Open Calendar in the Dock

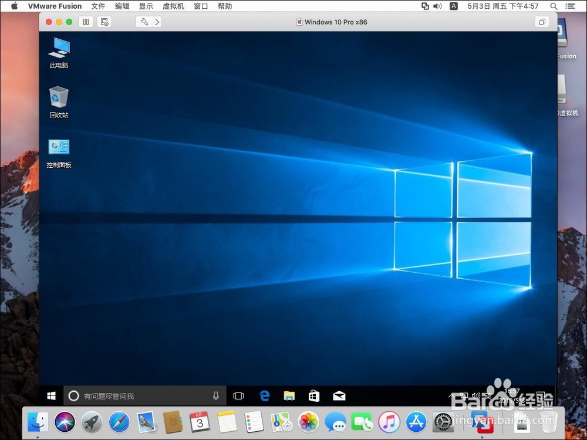200,422
